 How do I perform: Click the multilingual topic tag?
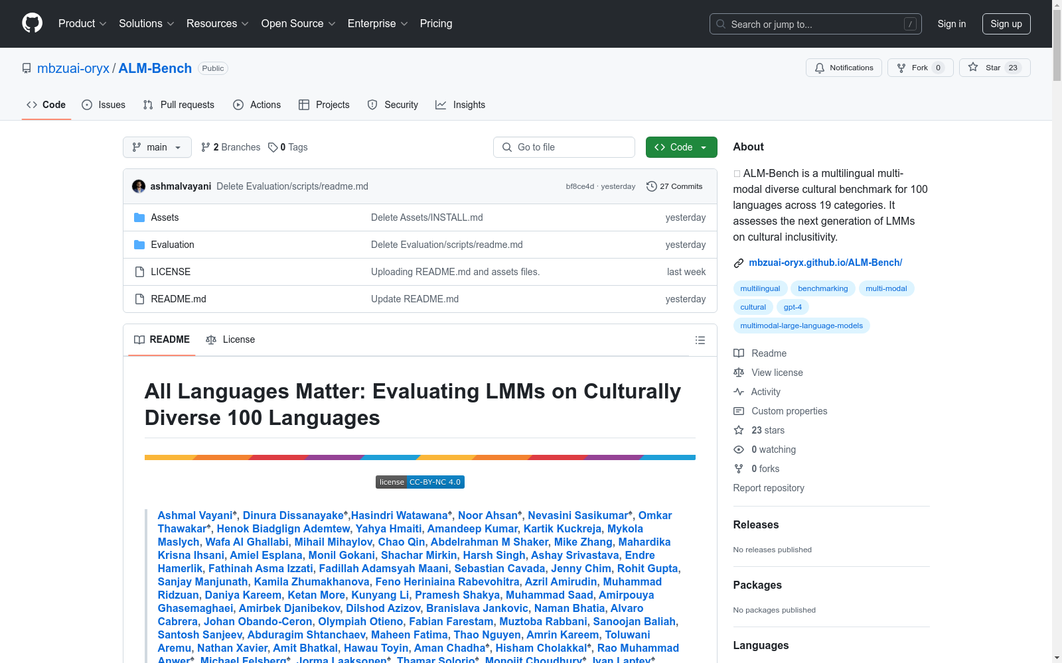pyautogui.click(x=760, y=288)
